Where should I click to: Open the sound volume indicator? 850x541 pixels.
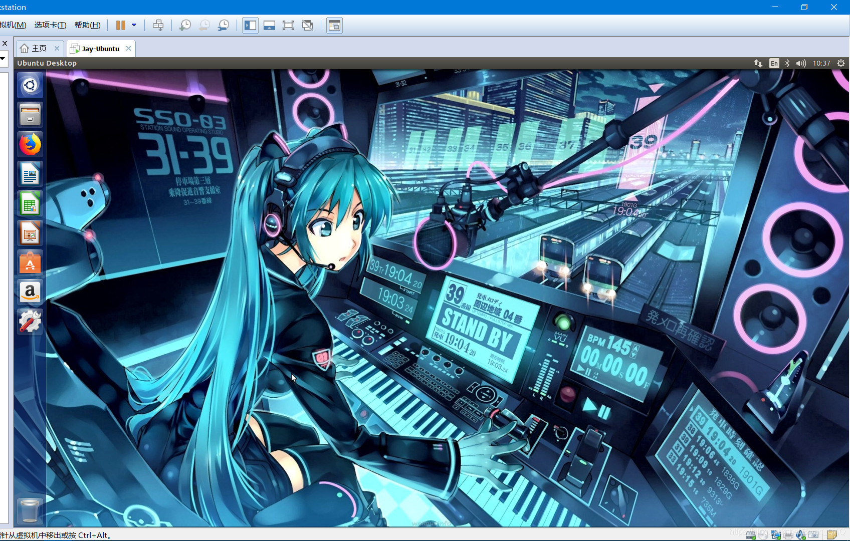(x=801, y=63)
